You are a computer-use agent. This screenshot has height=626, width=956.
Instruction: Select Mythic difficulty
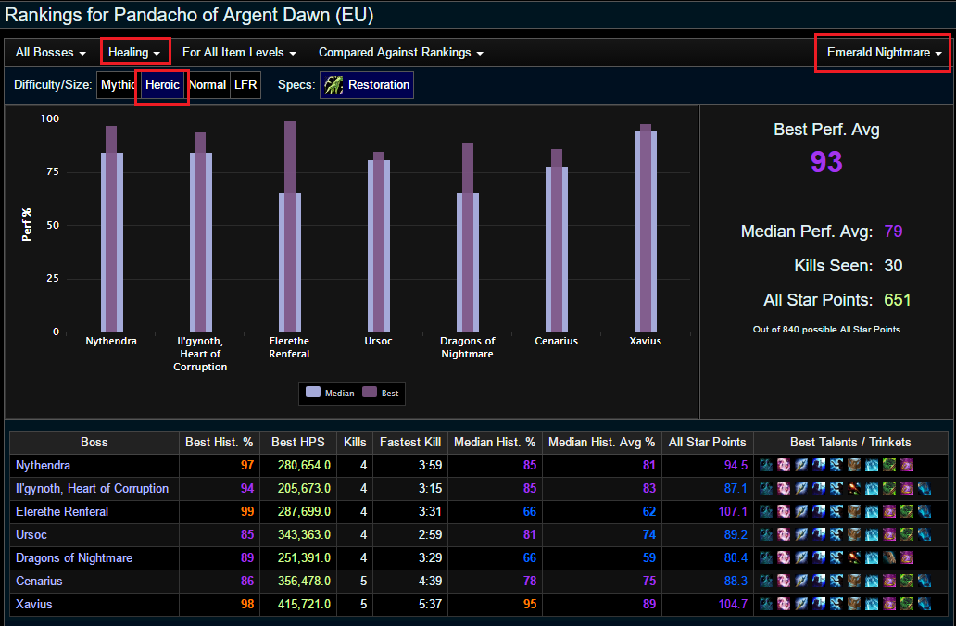click(x=117, y=84)
